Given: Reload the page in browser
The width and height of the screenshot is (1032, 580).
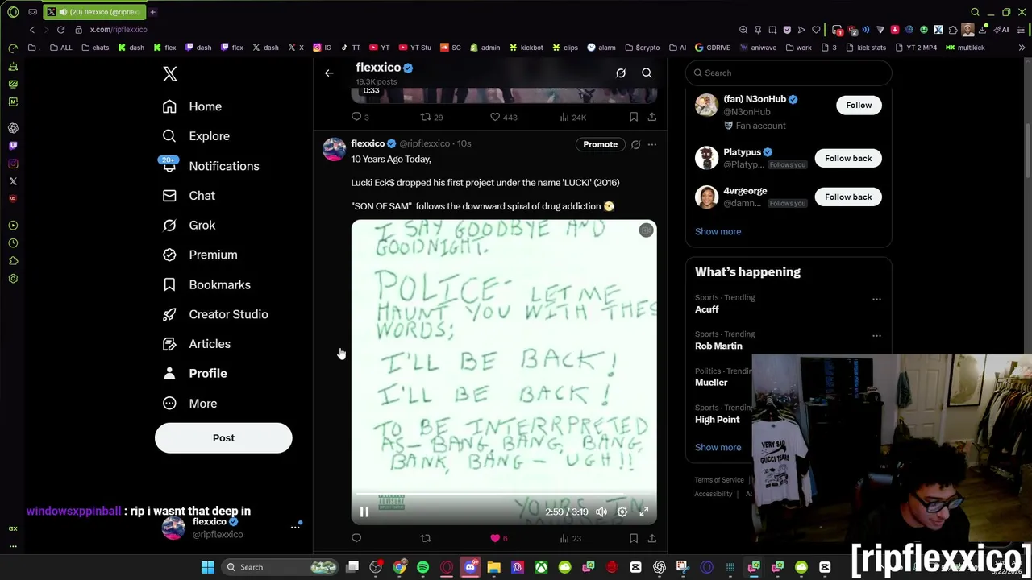Looking at the screenshot, I should (60, 30).
